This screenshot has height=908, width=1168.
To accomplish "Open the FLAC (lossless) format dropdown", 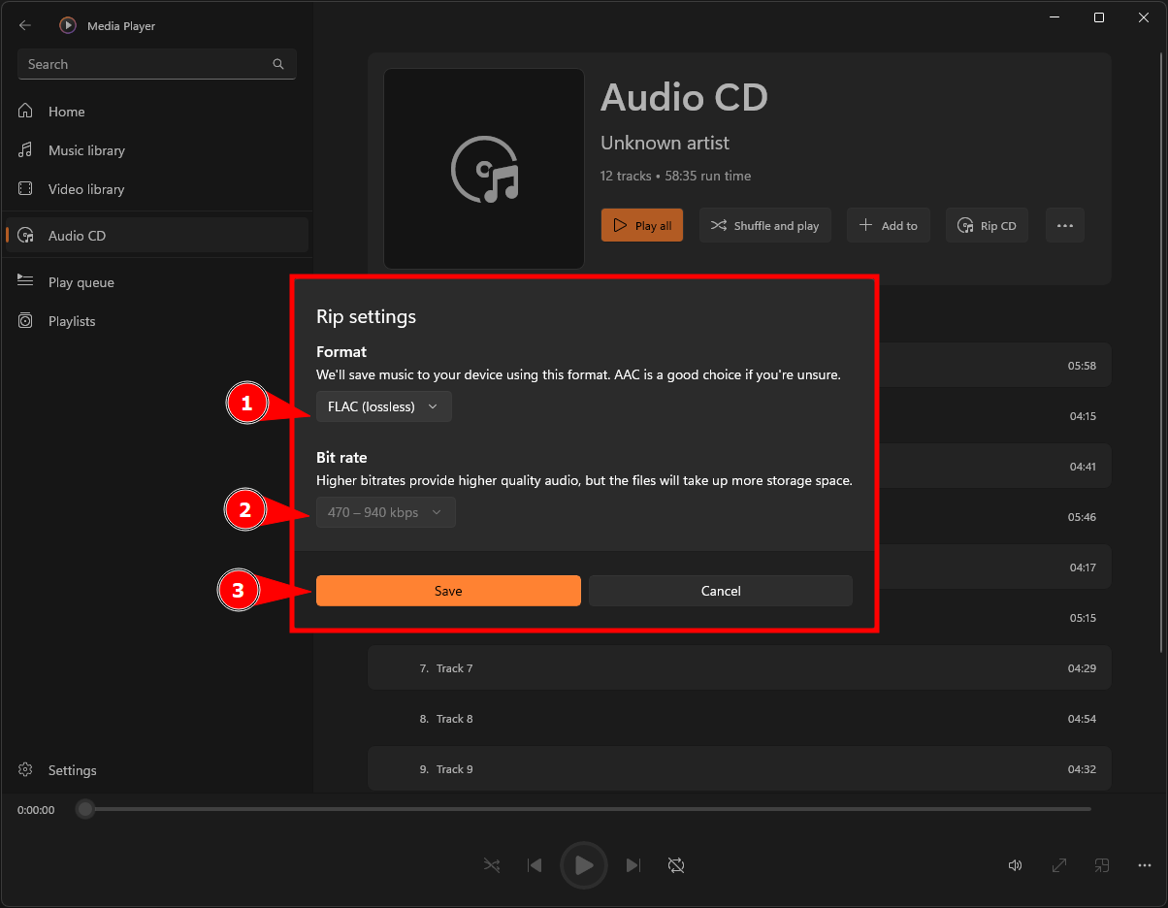I will point(384,406).
